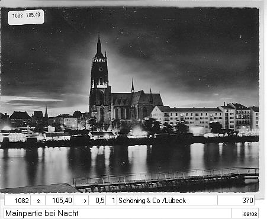This screenshot has height=219, width=267.
Task: Click the illuminated gallery below the tower spire
Action: (x=99, y=60)
